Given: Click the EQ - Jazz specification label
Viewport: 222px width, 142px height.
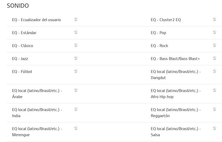Looking at the screenshot, I should pyautogui.click(x=20, y=59).
